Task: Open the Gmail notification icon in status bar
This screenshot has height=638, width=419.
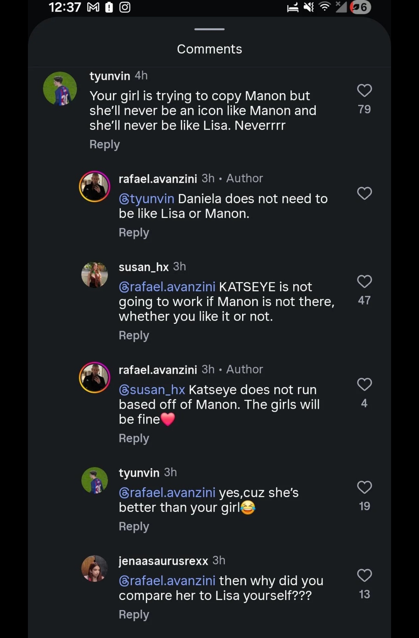Action: coord(93,7)
